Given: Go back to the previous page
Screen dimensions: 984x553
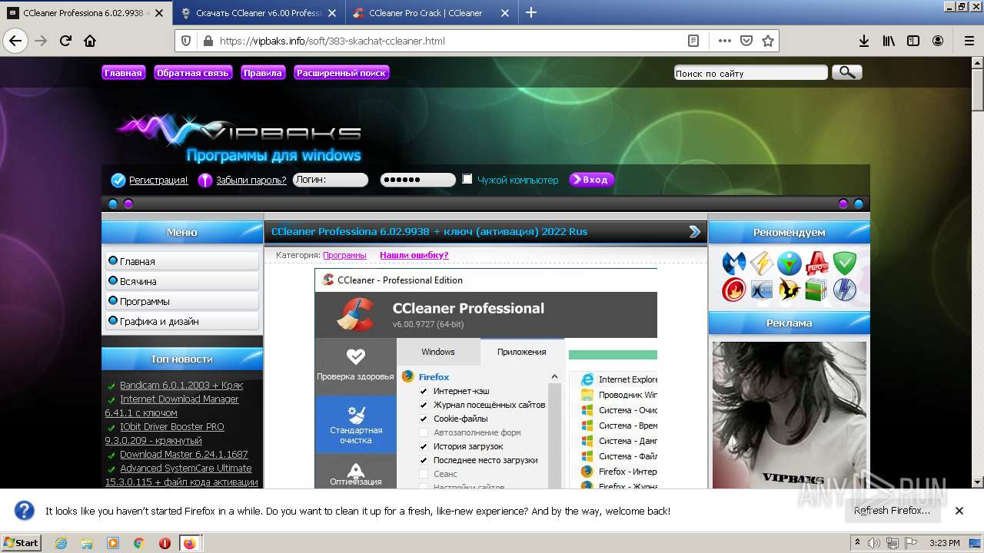Looking at the screenshot, I should coord(15,41).
